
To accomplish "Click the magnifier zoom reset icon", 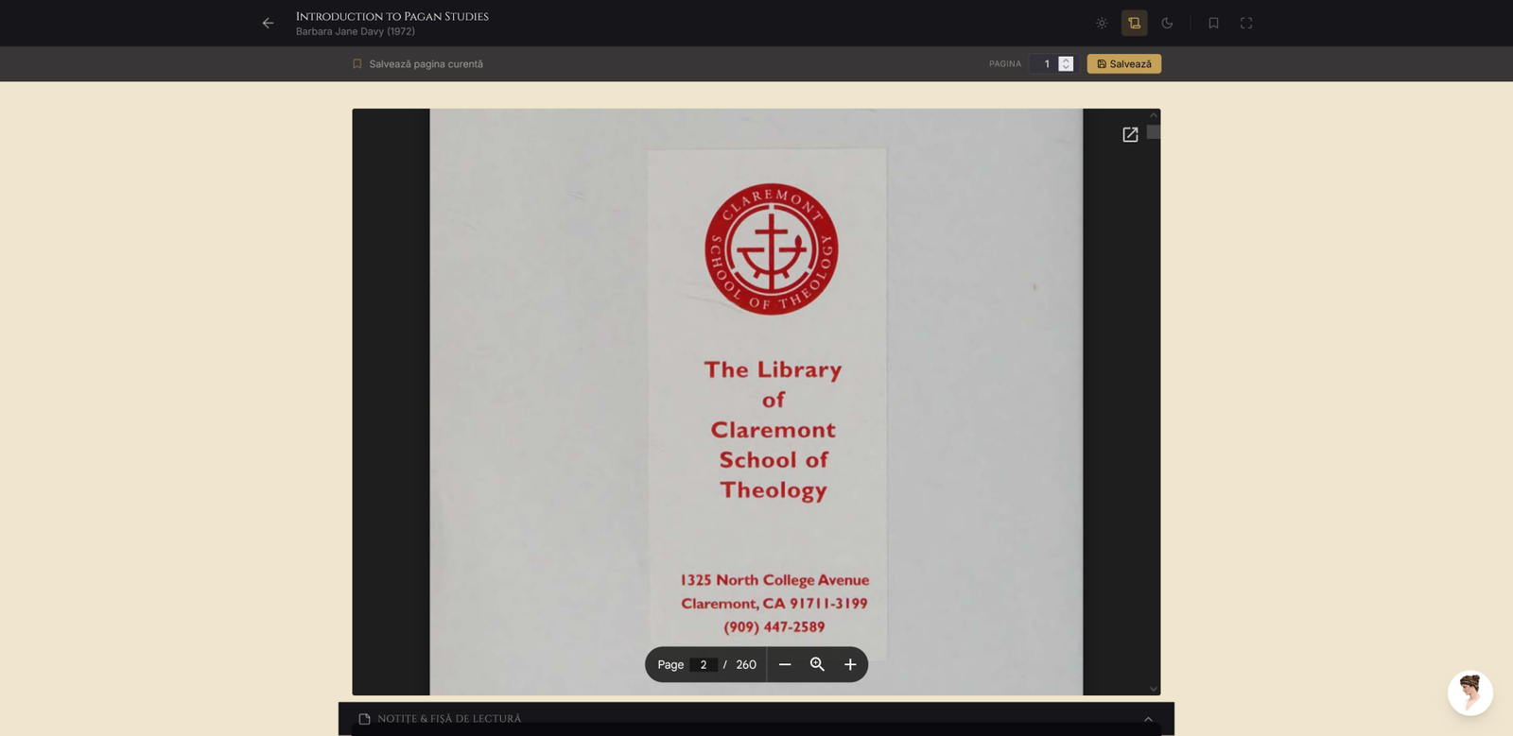I will (x=818, y=665).
